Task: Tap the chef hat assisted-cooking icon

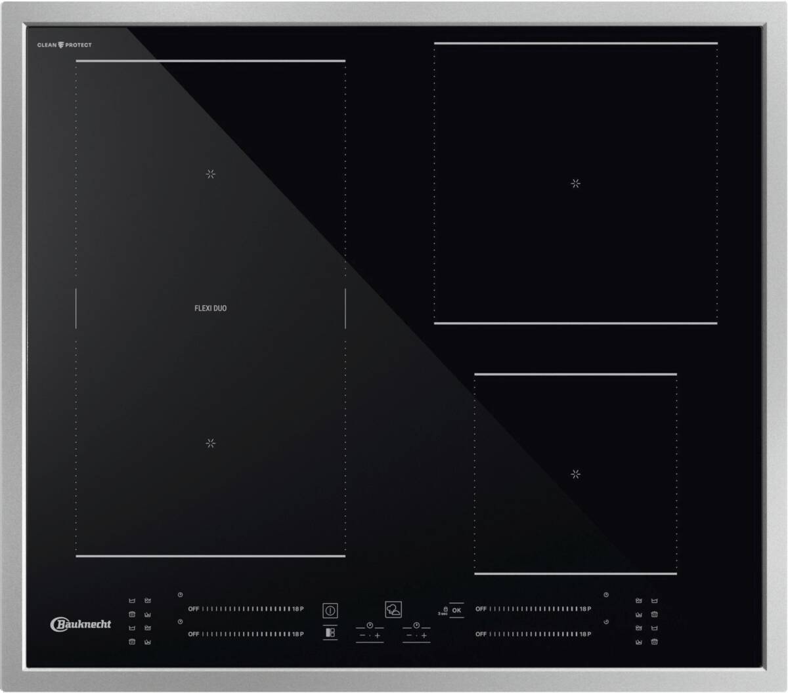Action: (393, 610)
